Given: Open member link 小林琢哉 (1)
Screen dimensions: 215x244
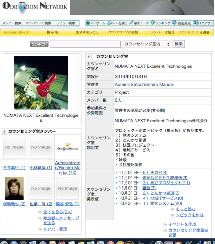Looking at the screenshot, I should click(x=41, y=167).
